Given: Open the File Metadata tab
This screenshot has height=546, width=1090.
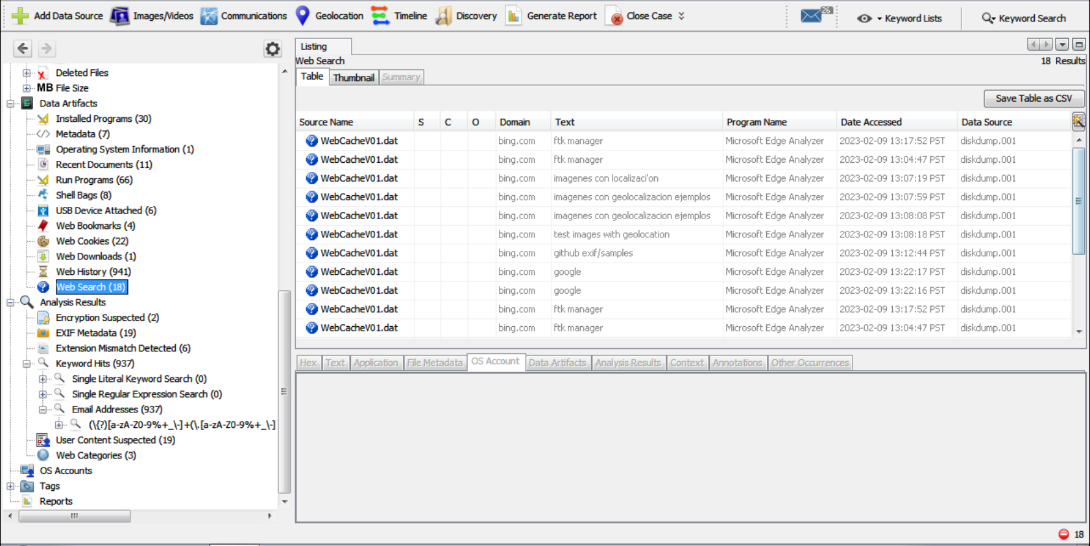Looking at the screenshot, I should pos(435,363).
